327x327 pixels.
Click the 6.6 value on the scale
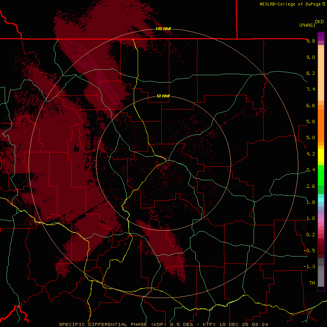click(x=311, y=105)
